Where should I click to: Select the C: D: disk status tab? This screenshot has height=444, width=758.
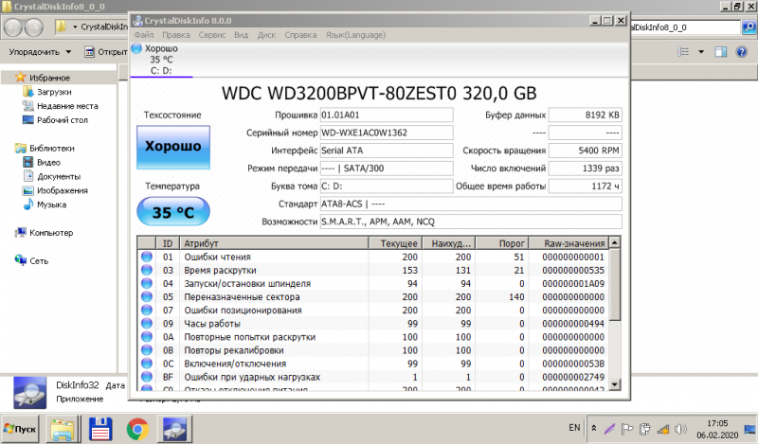pos(161,60)
